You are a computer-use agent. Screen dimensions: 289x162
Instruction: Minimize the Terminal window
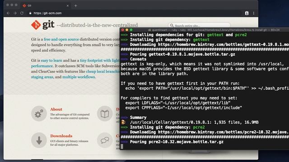coord(127,30)
